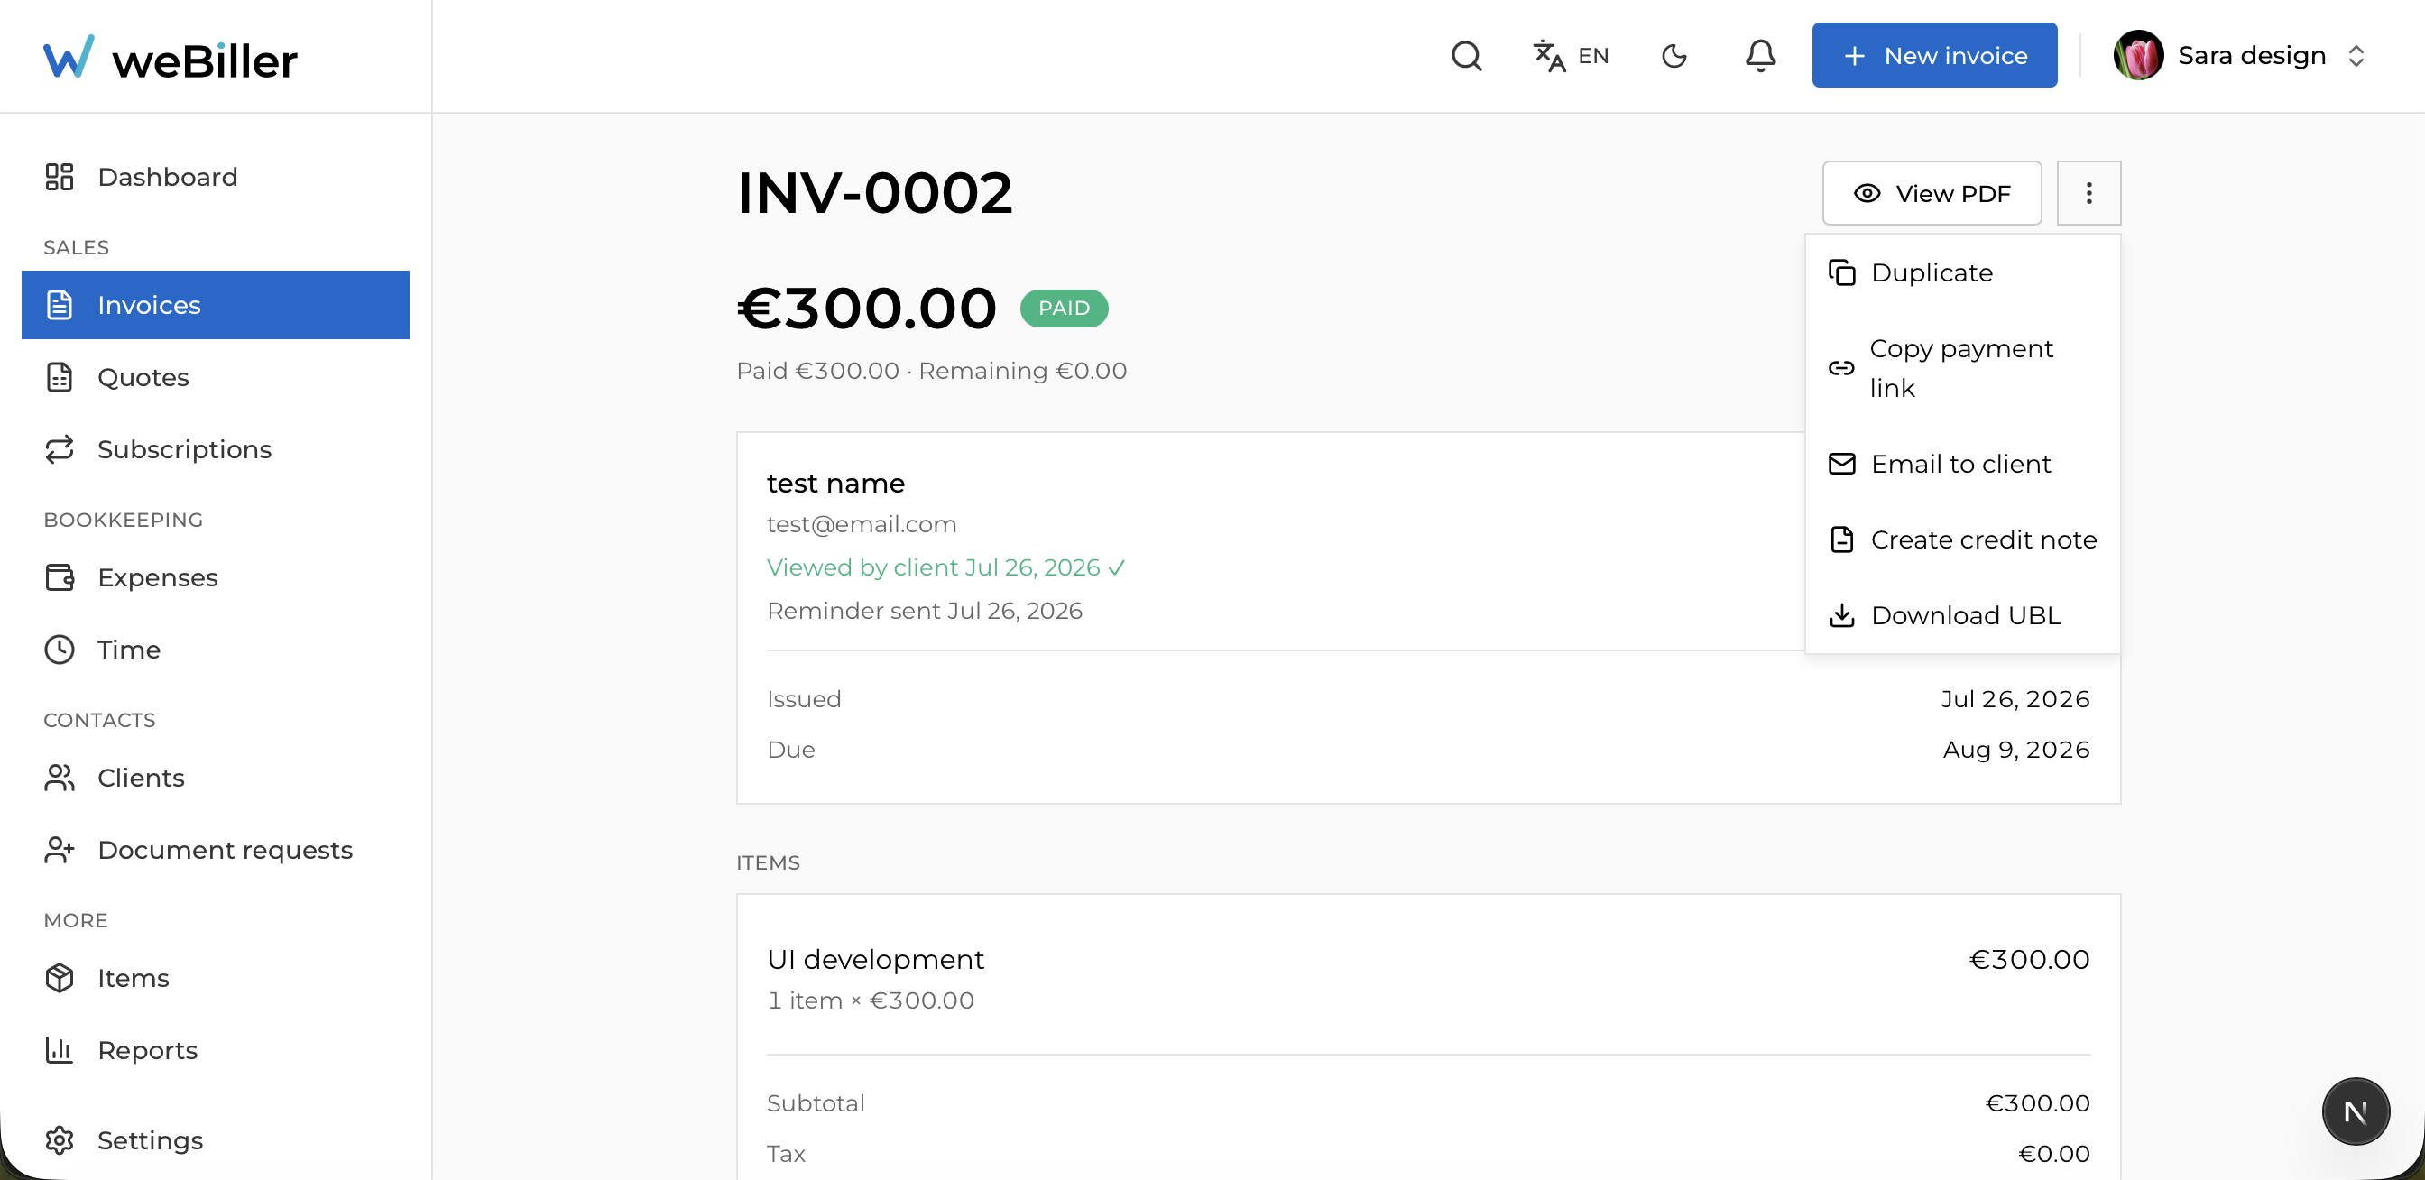Click the Tax €0.00 value
This screenshot has height=1180, width=2425.
[2054, 1154]
